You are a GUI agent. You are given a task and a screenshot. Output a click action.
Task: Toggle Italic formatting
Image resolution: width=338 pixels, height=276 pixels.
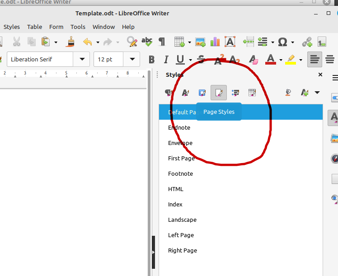[166, 59]
